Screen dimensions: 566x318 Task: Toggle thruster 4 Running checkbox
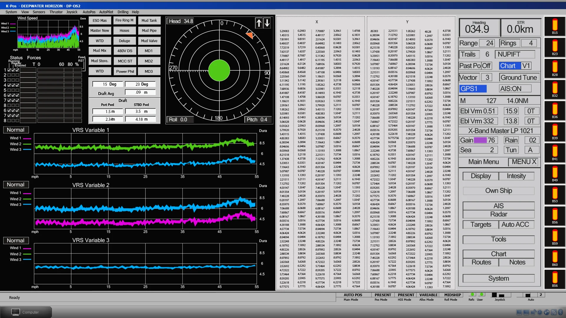[x=9, y=85]
